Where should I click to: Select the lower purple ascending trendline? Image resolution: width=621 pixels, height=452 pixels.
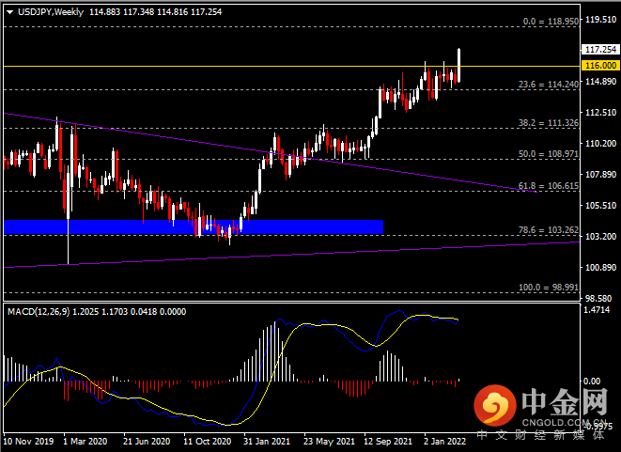point(291,255)
